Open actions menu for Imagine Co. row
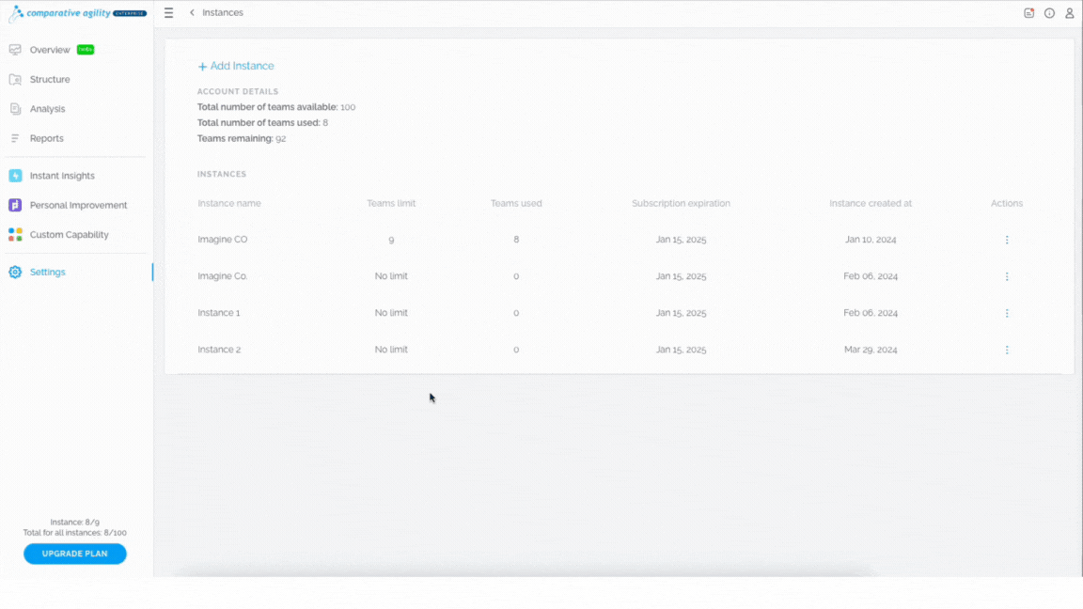1083x609 pixels. coord(1006,276)
